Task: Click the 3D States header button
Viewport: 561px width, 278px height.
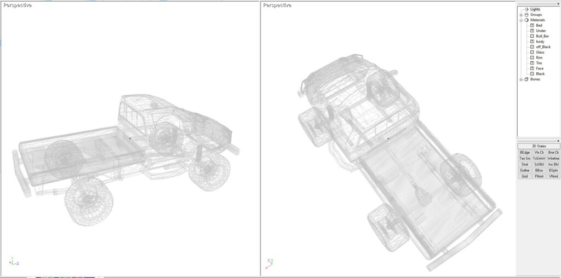Action: tap(539, 146)
